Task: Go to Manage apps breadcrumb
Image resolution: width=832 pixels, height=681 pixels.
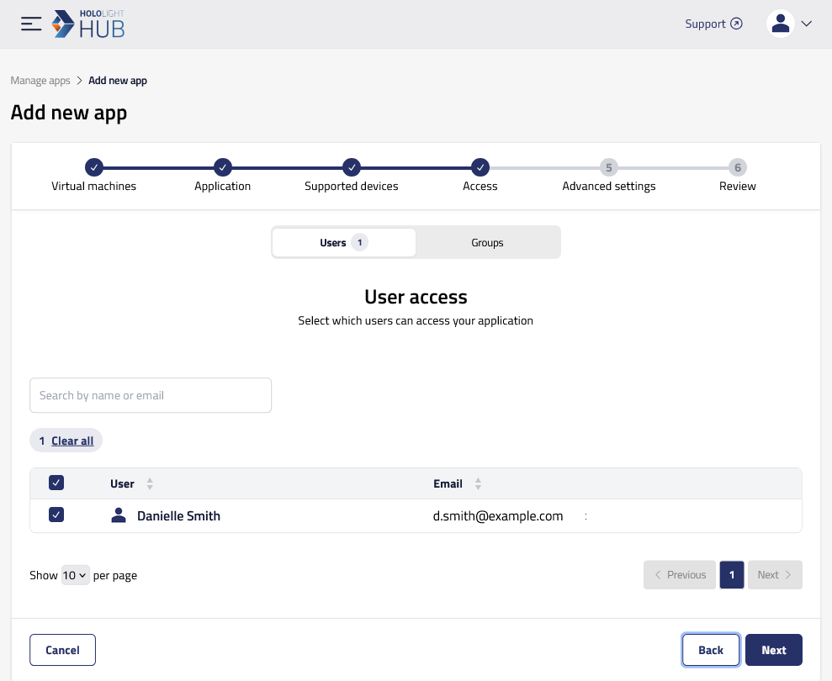Action: (40, 81)
